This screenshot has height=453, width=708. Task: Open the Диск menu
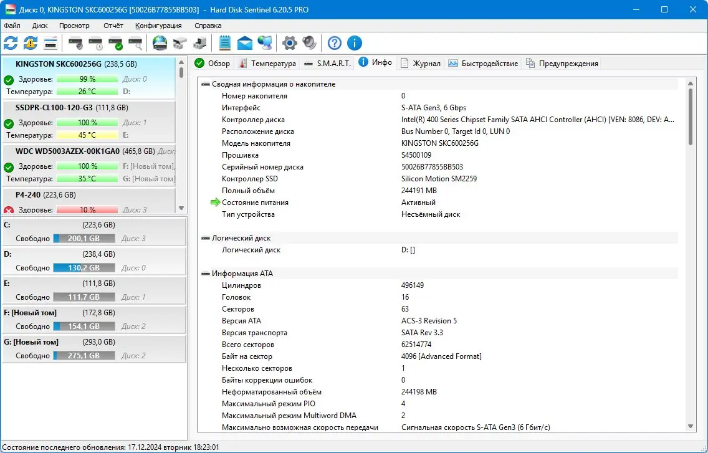click(40, 26)
